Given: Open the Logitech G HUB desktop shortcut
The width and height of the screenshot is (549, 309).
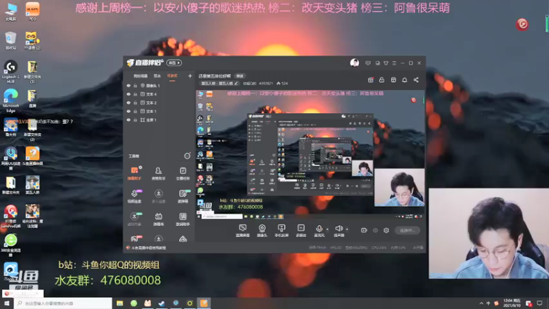Looking at the screenshot, I should [x=11, y=71].
